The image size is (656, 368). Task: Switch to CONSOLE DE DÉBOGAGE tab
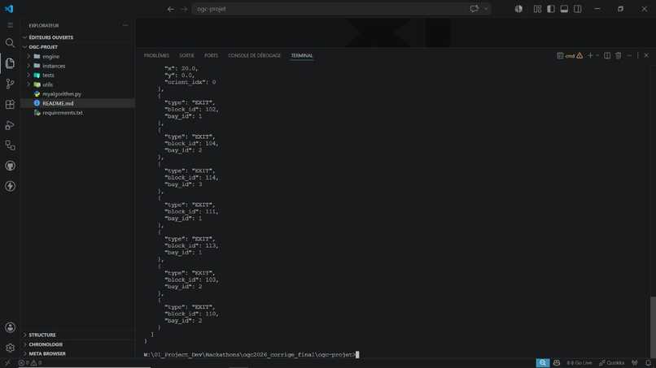point(255,55)
